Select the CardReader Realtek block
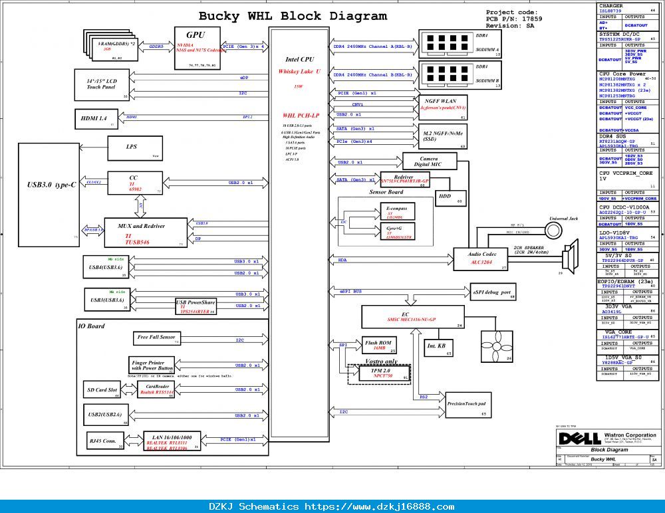 click(156, 389)
